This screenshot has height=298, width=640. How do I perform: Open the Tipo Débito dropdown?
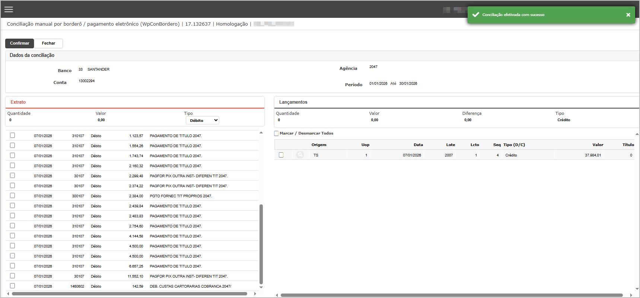[x=203, y=120]
